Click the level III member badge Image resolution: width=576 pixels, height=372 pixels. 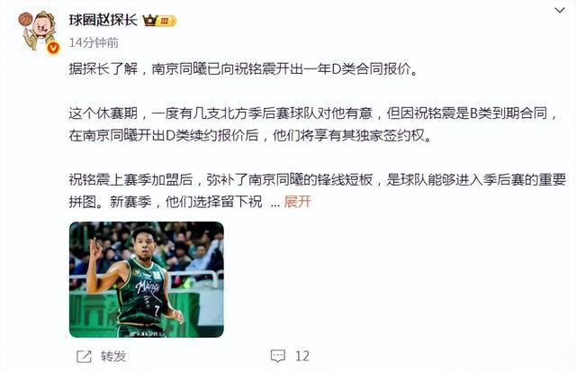[166, 21]
